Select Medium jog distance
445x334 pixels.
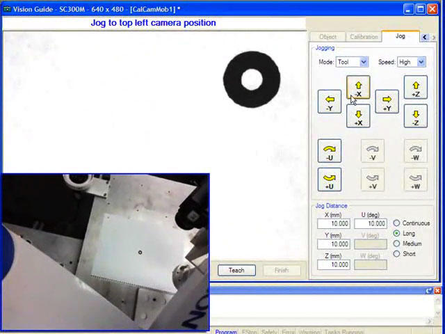point(407,244)
